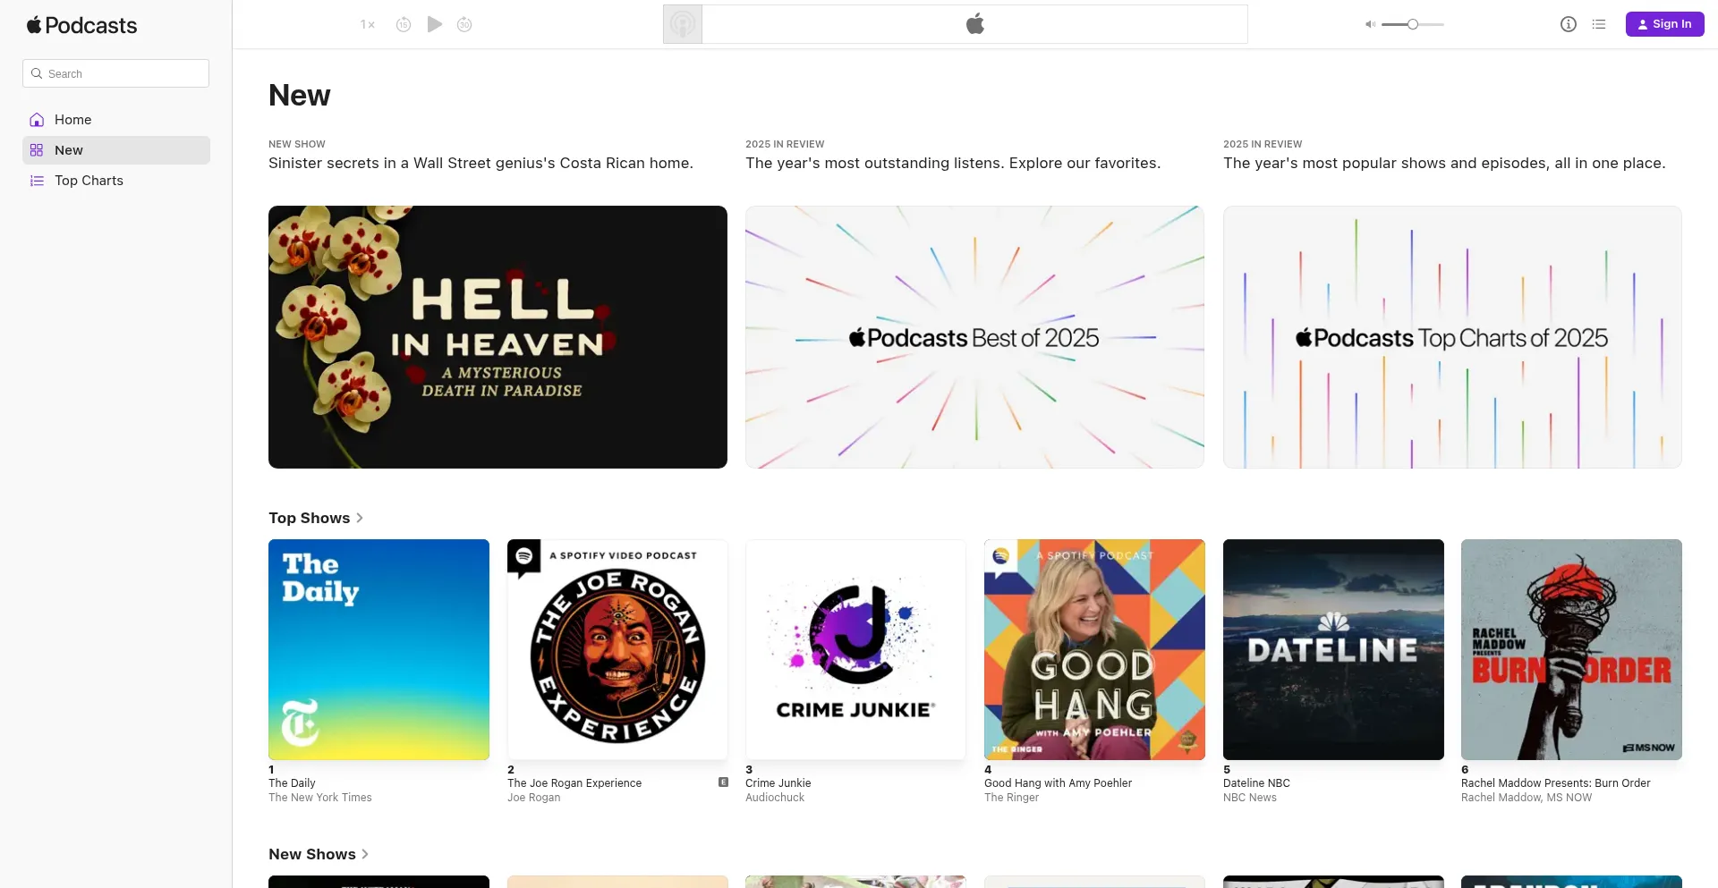Adjust the volume slider
The height and width of the screenshot is (888, 1718).
[x=1410, y=25]
